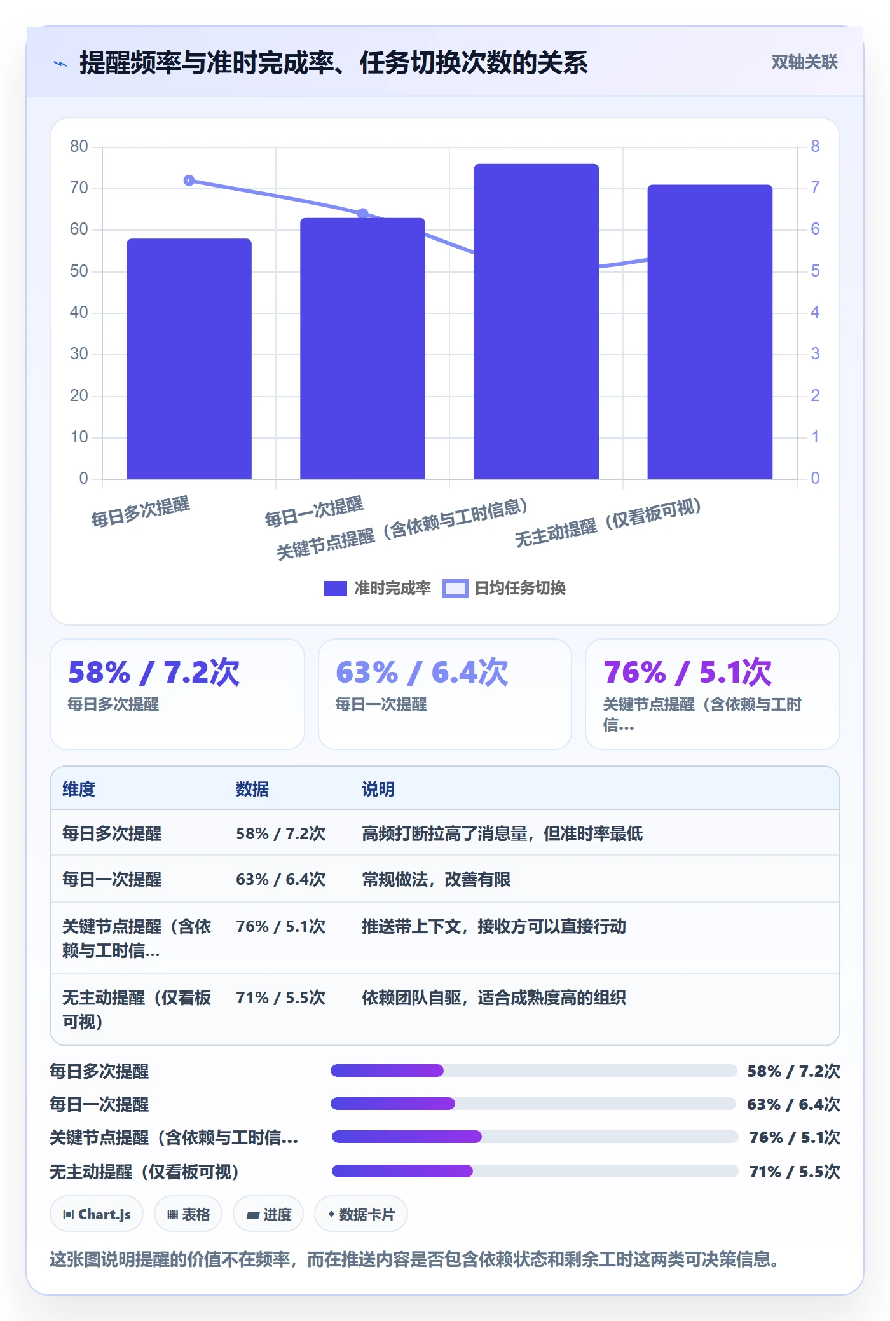Viewport: 890px width, 1321px height.
Task: Click the 进度 tag chip
Action: coord(268,1214)
